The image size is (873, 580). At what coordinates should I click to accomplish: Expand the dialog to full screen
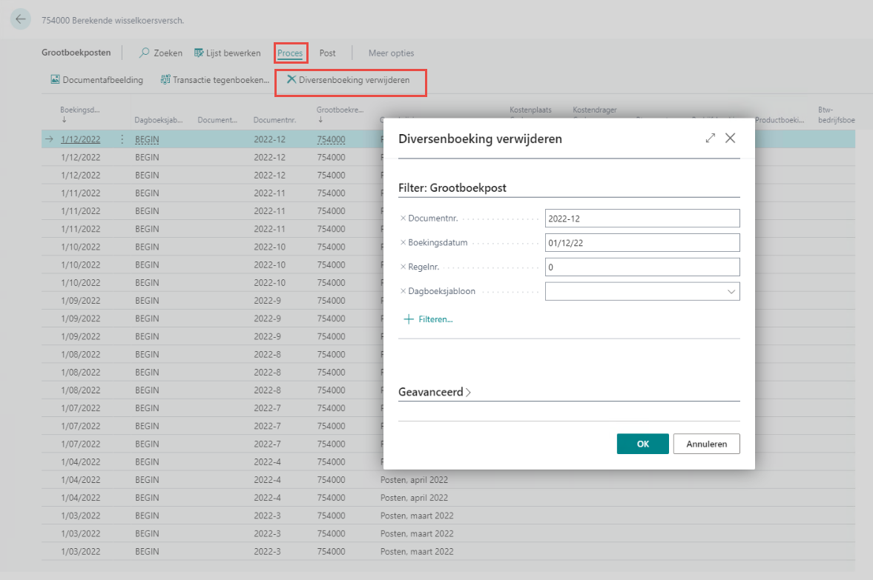click(710, 139)
